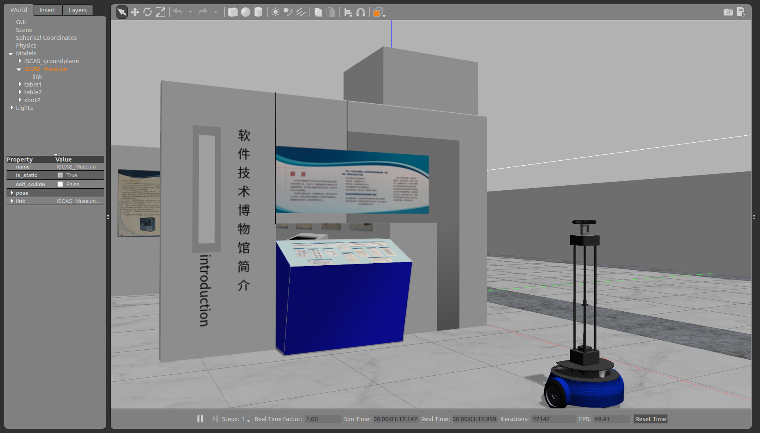
Task: Choose the scale mode tool
Action: click(160, 12)
